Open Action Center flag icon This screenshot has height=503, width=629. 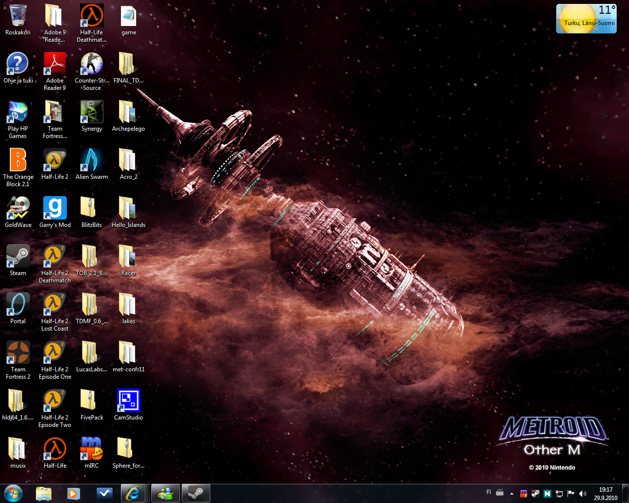(571, 494)
